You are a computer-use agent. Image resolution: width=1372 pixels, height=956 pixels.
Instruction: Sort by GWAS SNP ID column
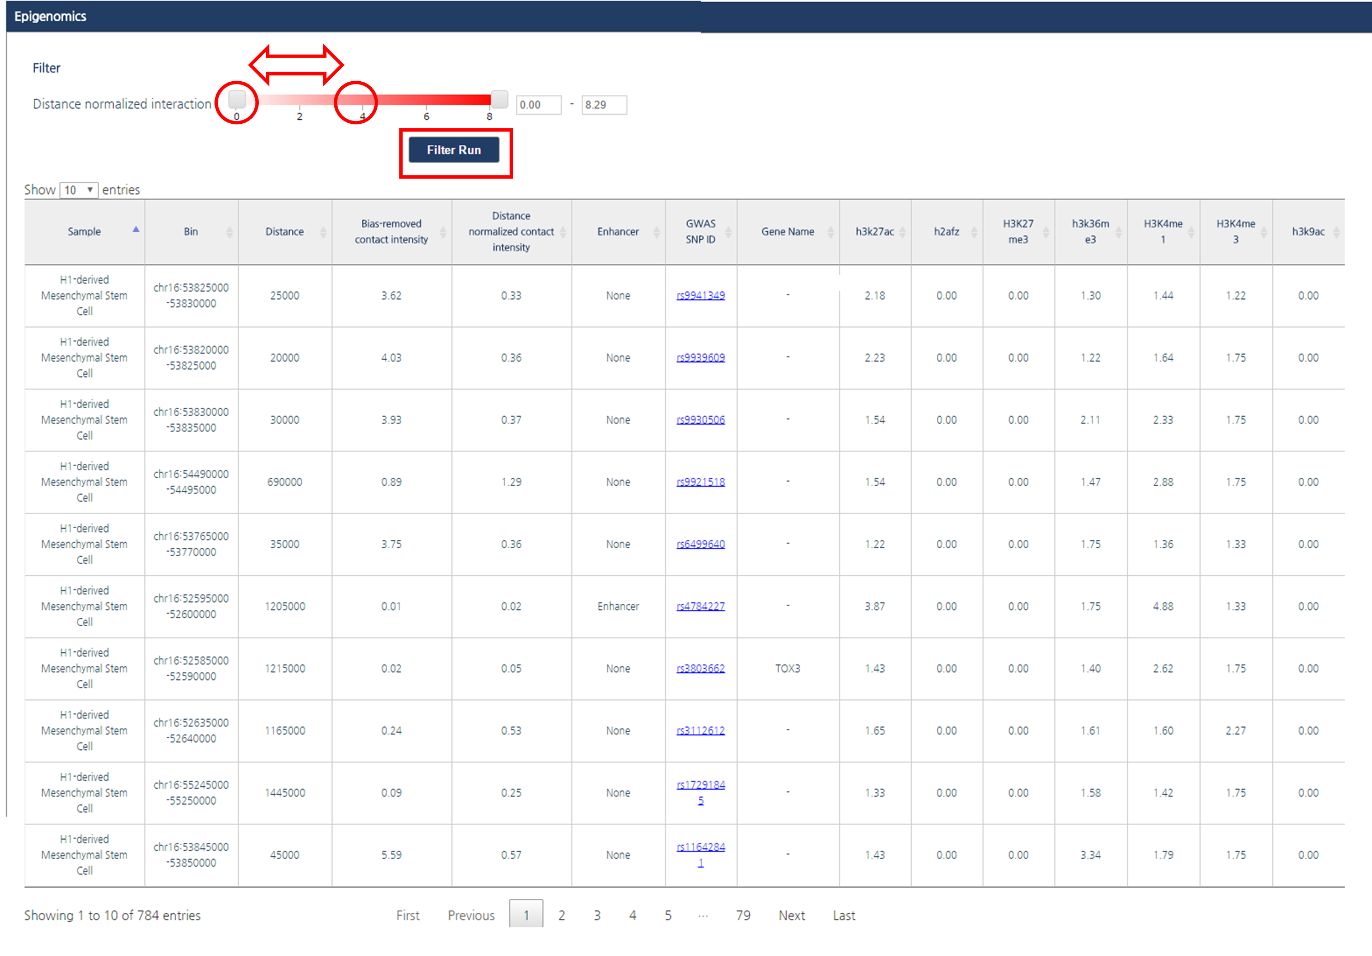tap(701, 231)
